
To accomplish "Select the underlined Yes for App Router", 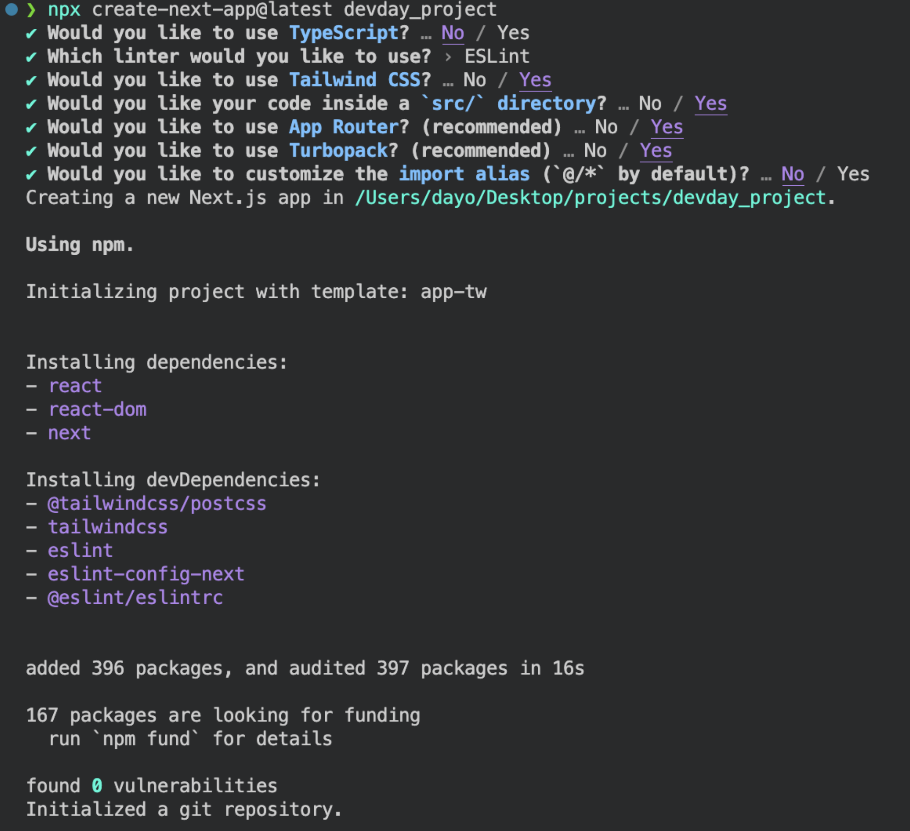I will 667,127.
